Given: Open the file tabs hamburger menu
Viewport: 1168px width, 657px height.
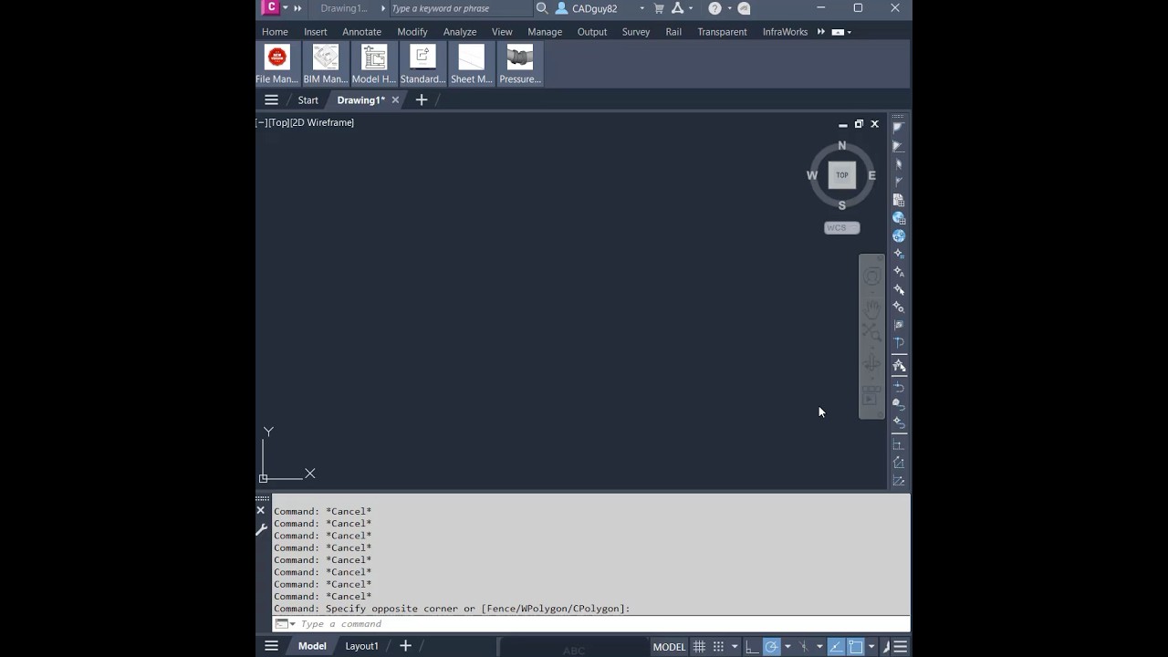Looking at the screenshot, I should click(271, 100).
